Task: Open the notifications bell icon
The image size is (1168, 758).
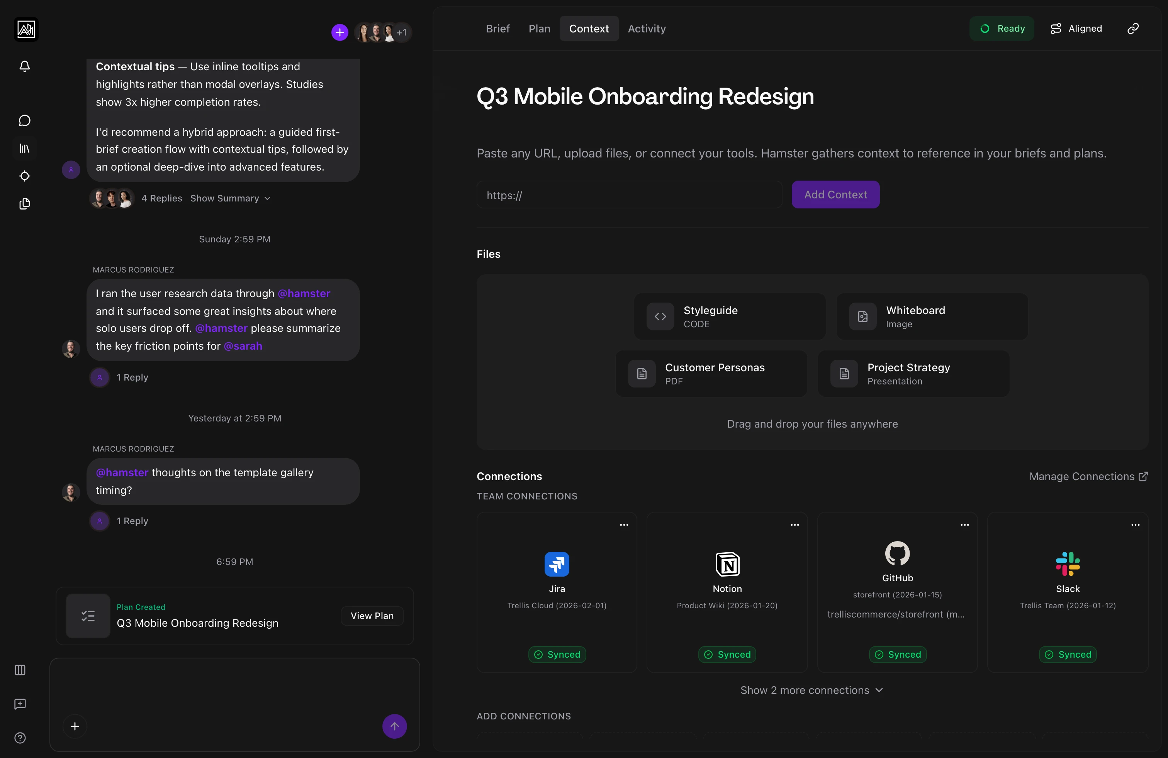Action: pyautogui.click(x=25, y=66)
